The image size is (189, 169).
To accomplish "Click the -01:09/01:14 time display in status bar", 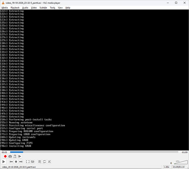I will (178, 167).
